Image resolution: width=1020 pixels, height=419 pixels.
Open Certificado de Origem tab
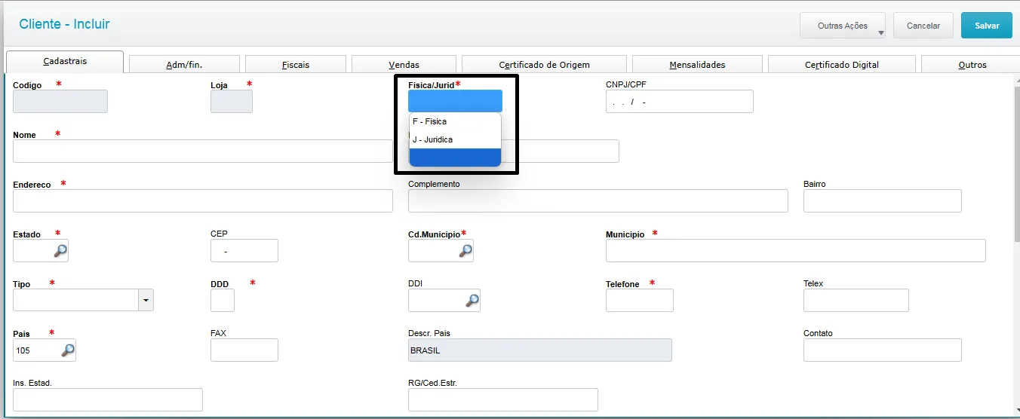pos(544,65)
